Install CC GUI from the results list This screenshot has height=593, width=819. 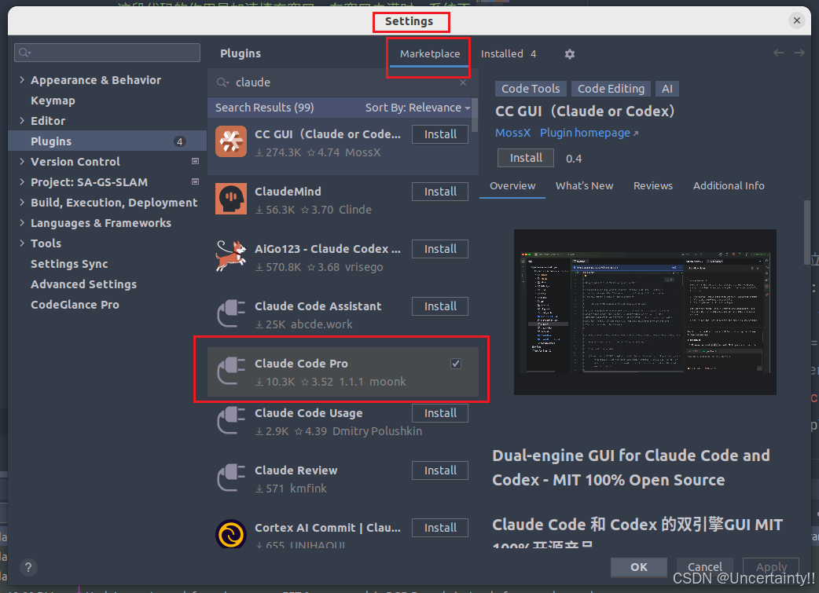[440, 134]
